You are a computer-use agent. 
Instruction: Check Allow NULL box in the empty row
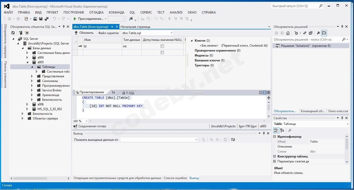(162, 53)
